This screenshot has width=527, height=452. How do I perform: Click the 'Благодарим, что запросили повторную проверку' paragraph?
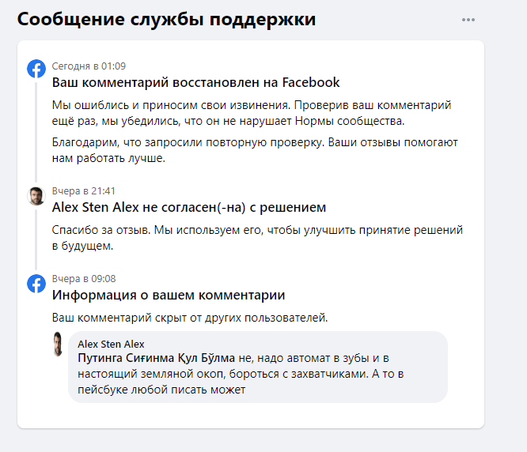tap(255, 150)
